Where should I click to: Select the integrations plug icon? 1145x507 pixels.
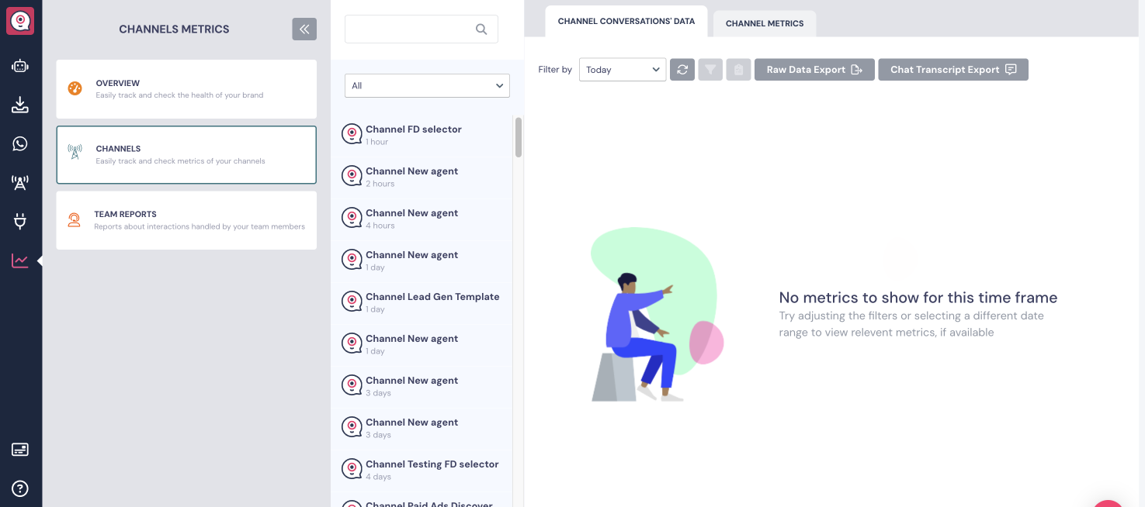(x=19, y=221)
